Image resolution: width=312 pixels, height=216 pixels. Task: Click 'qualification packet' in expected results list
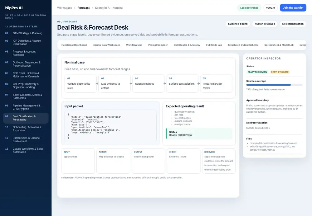coord(184,112)
